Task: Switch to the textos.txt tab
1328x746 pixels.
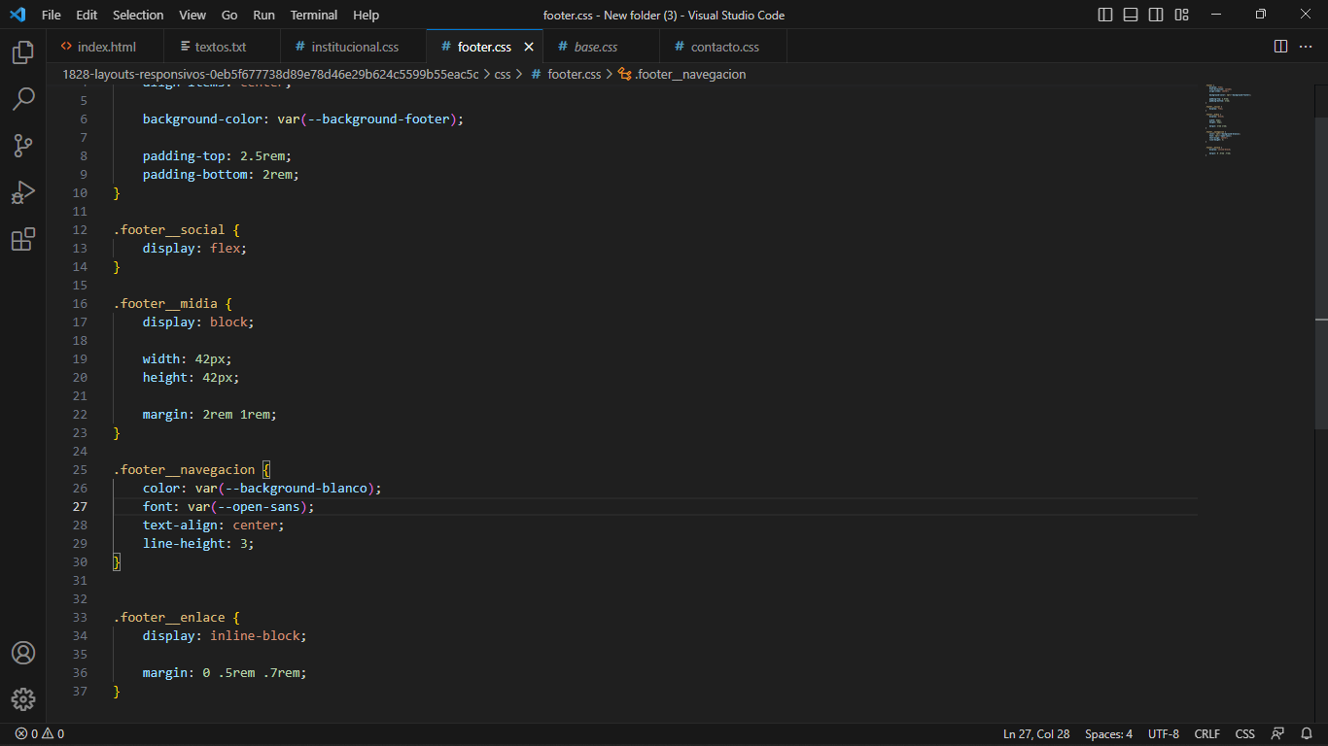Action: [x=222, y=47]
